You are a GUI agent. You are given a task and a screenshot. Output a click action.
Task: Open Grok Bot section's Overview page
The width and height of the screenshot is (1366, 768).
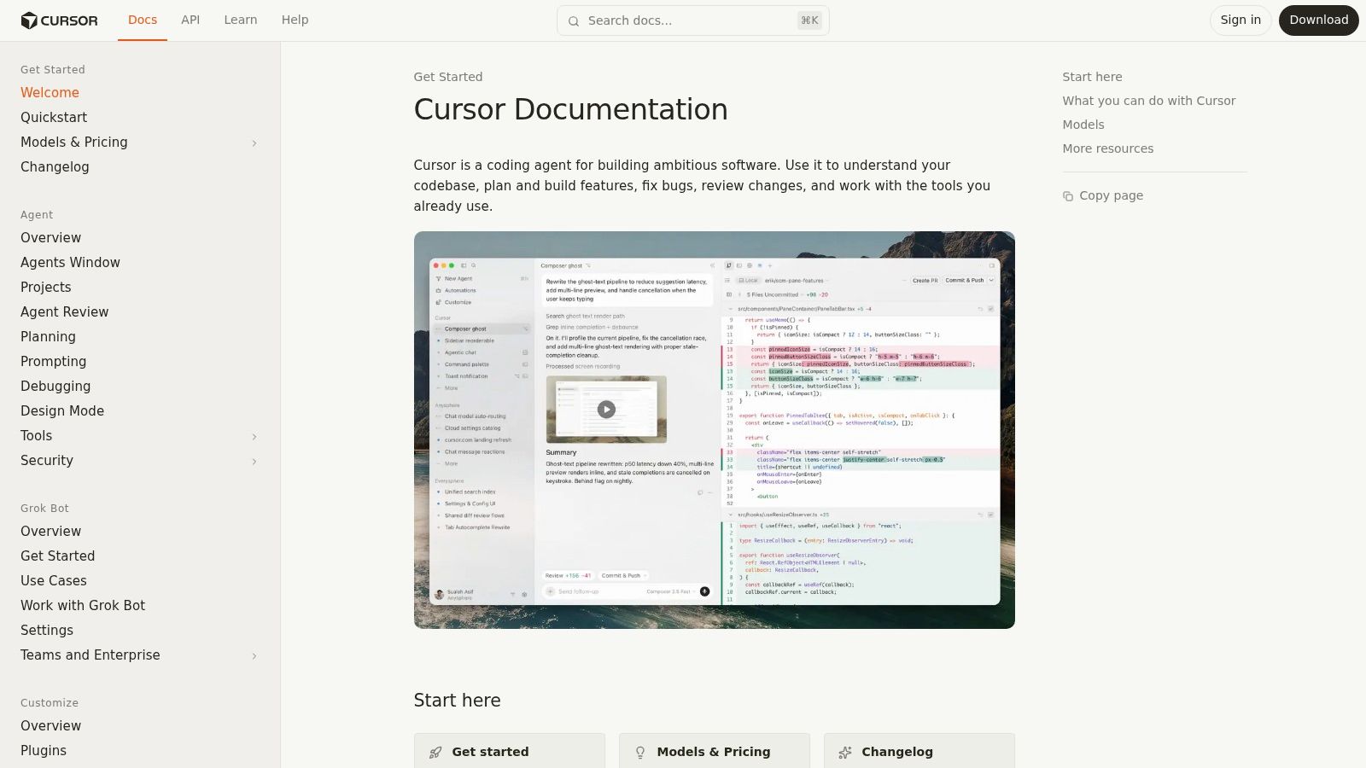pos(51,532)
